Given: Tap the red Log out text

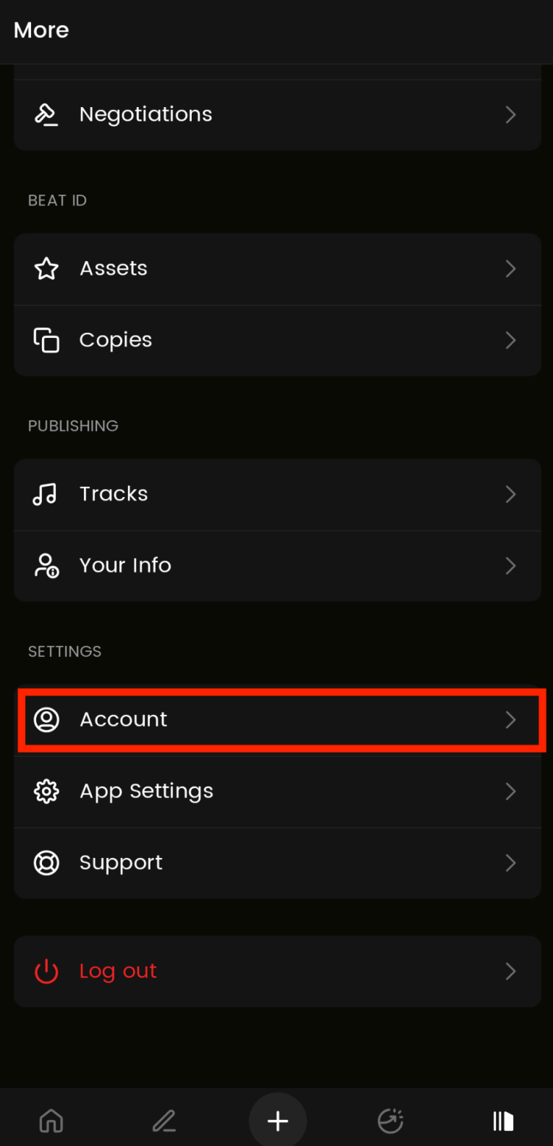Looking at the screenshot, I should point(118,971).
